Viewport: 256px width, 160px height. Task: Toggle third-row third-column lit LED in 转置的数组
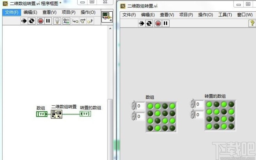tap(224, 119)
